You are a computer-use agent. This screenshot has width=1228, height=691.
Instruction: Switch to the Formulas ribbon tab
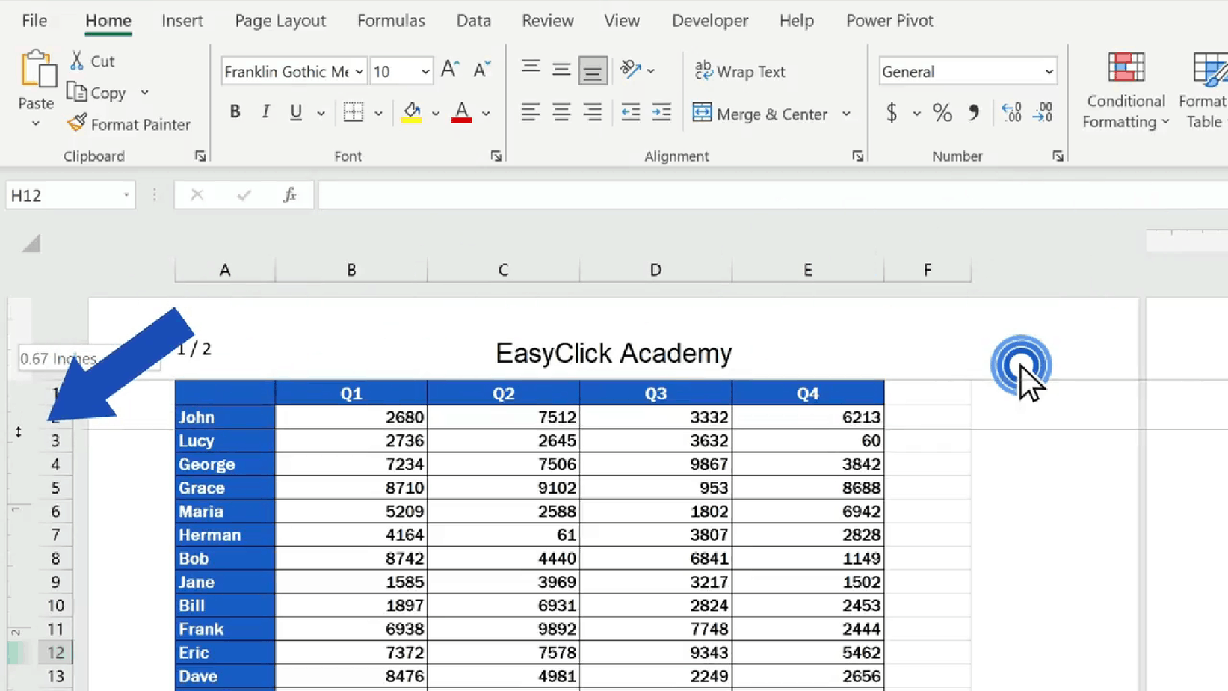391,21
